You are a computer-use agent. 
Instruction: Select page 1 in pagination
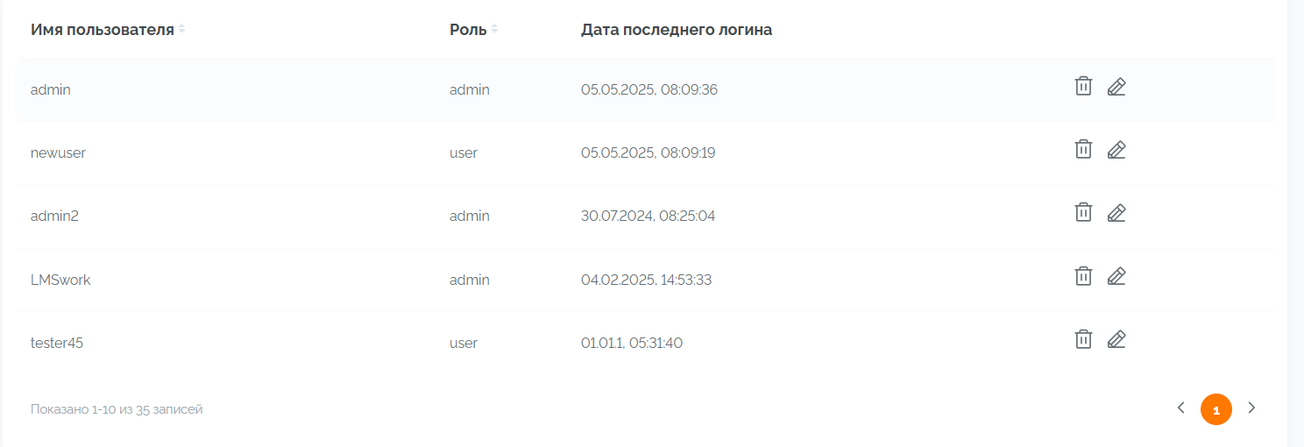pyautogui.click(x=1215, y=409)
